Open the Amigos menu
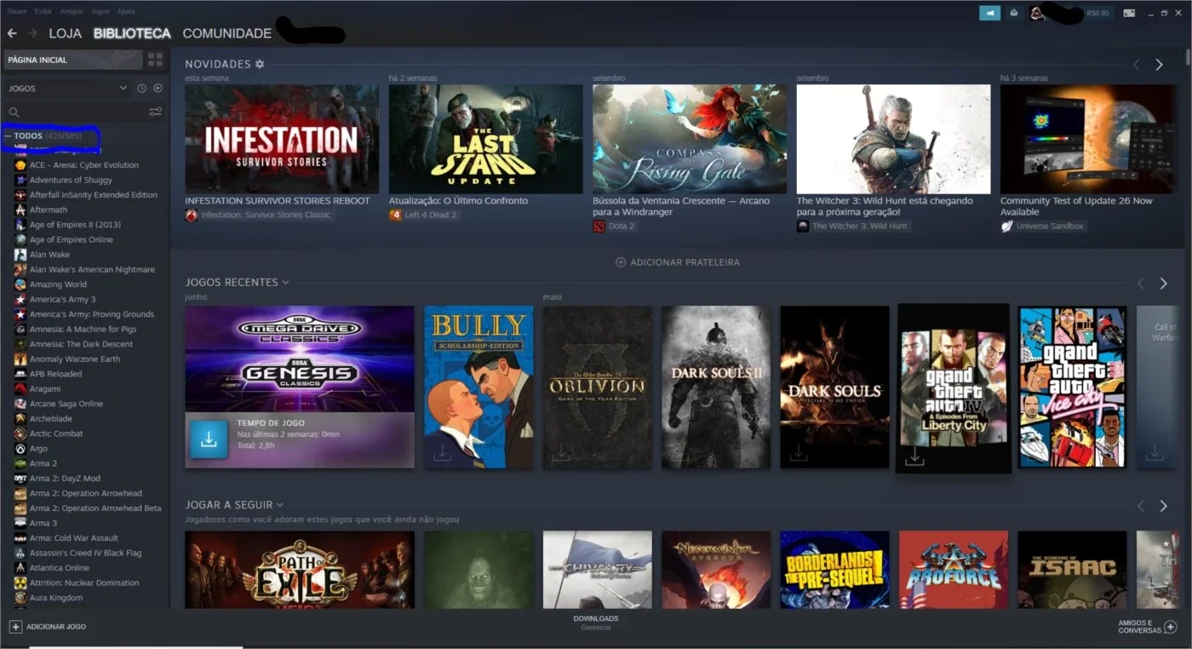 pos(72,12)
